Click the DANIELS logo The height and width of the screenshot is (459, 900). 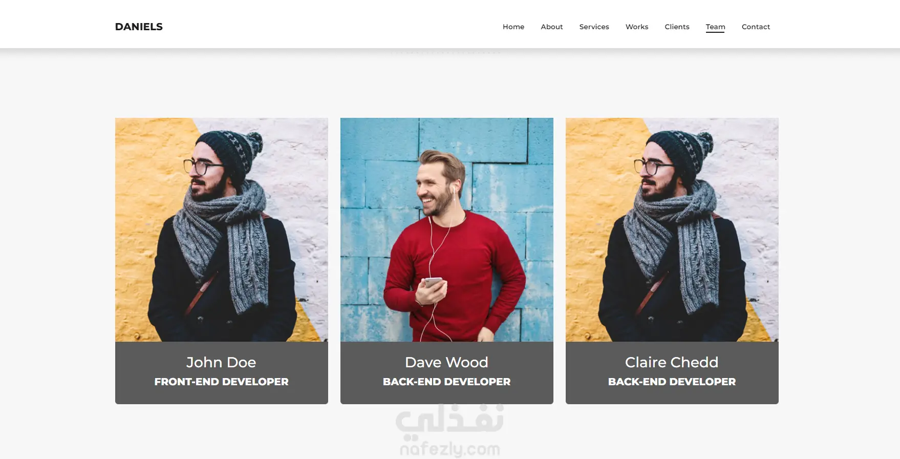coord(139,27)
